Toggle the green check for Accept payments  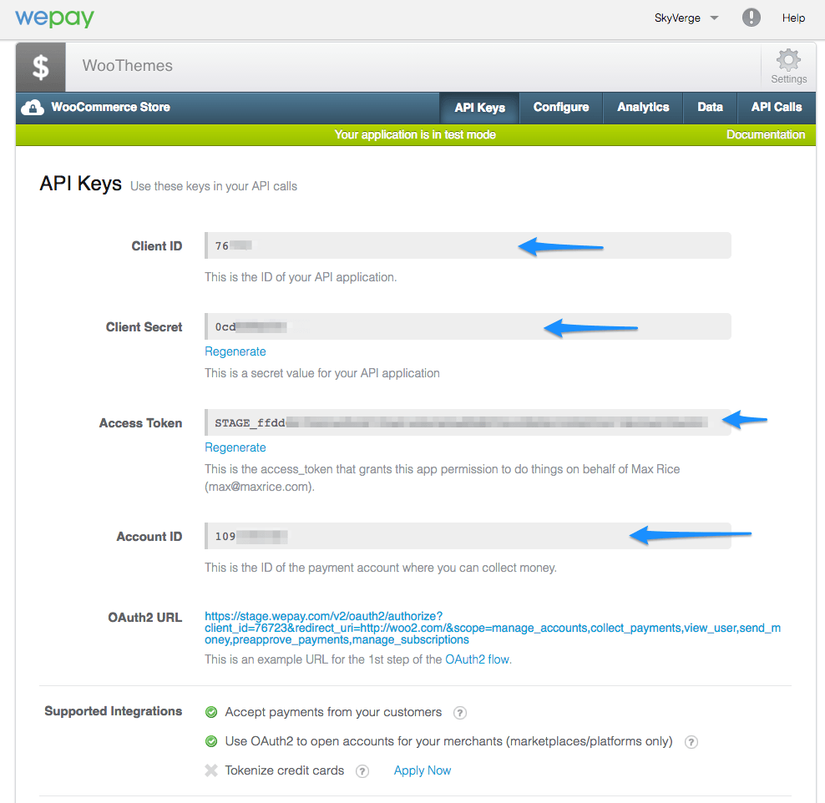[211, 713]
